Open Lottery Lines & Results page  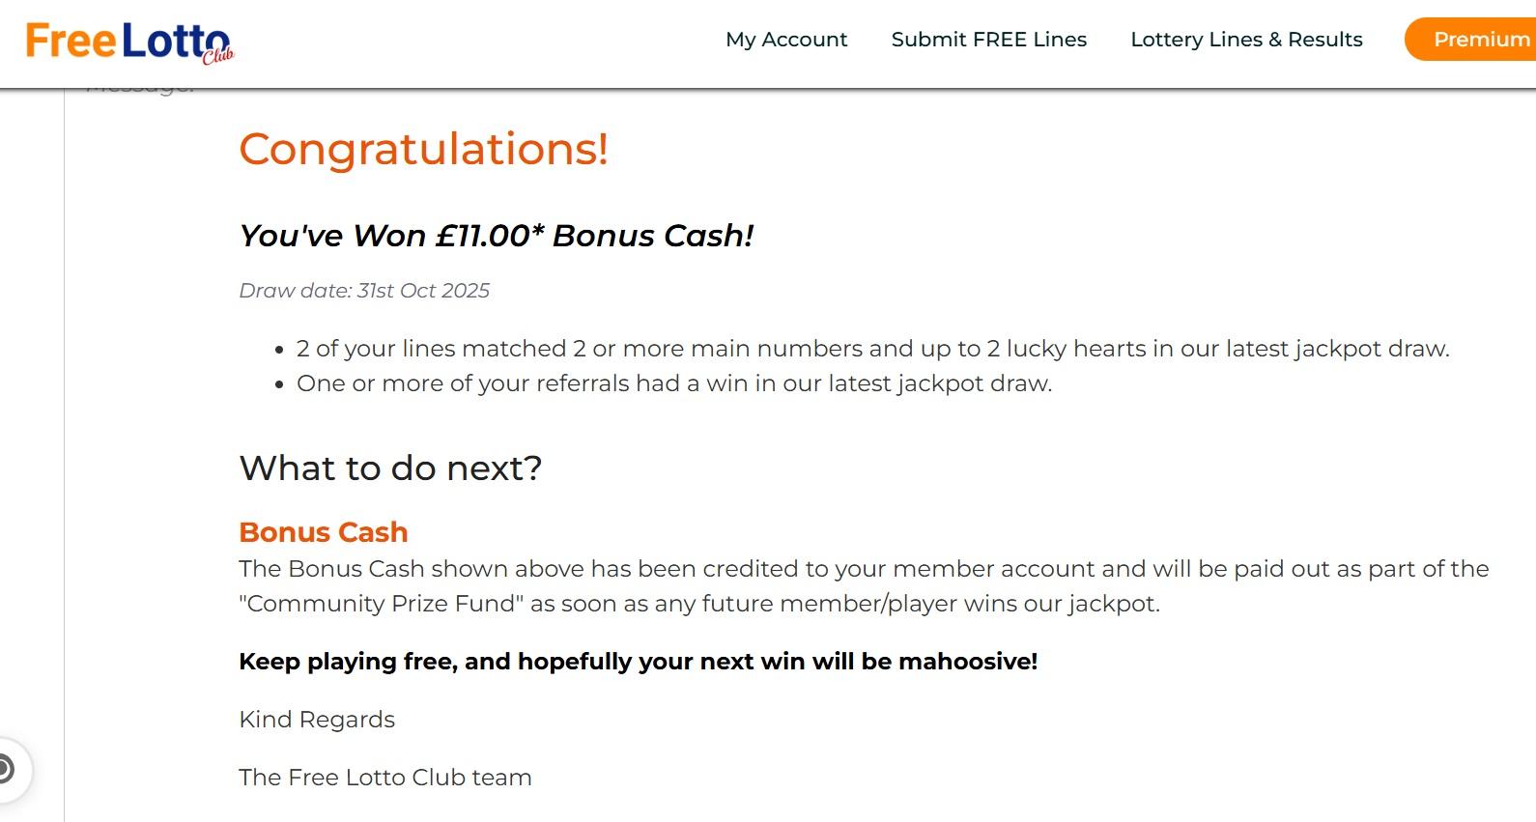coord(1245,40)
